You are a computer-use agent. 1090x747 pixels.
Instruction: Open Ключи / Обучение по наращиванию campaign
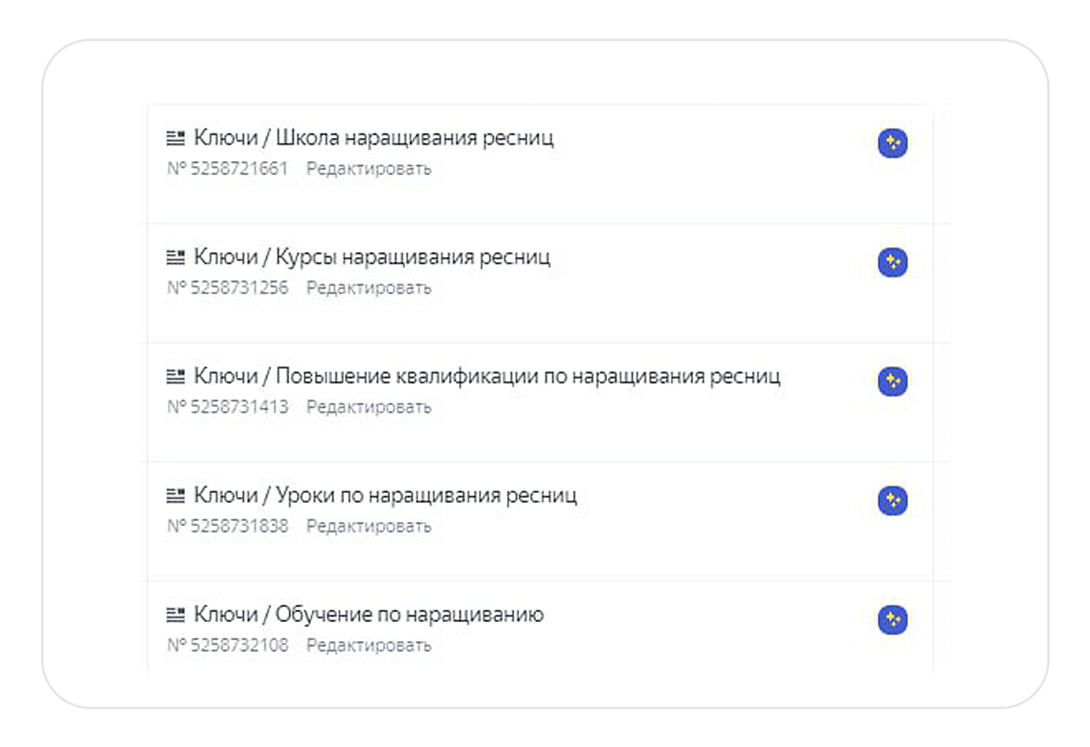click(x=369, y=615)
